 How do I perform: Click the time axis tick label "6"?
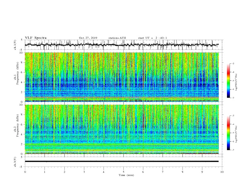click(x=143, y=172)
